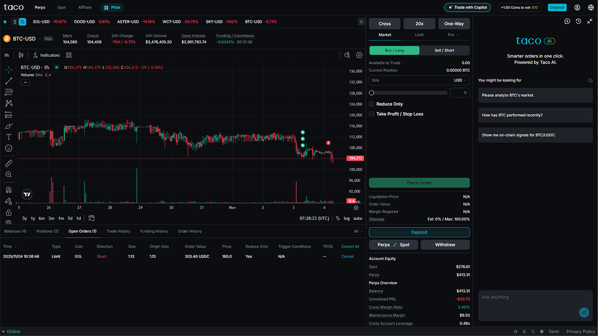Click the Place Order button
The height and width of the screenshot is (336, 598).
click(419, 183)
